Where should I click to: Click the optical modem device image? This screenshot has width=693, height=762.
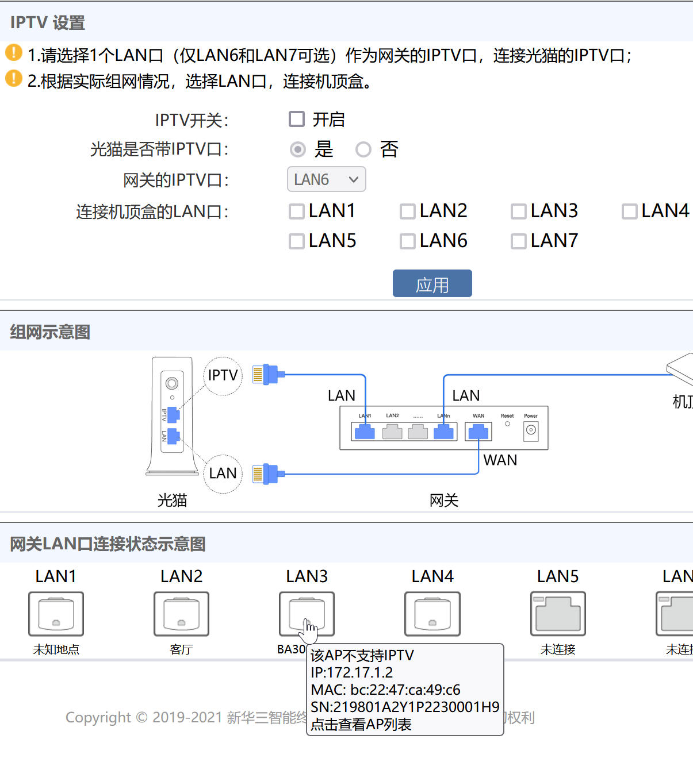click(x=172, y=417)
